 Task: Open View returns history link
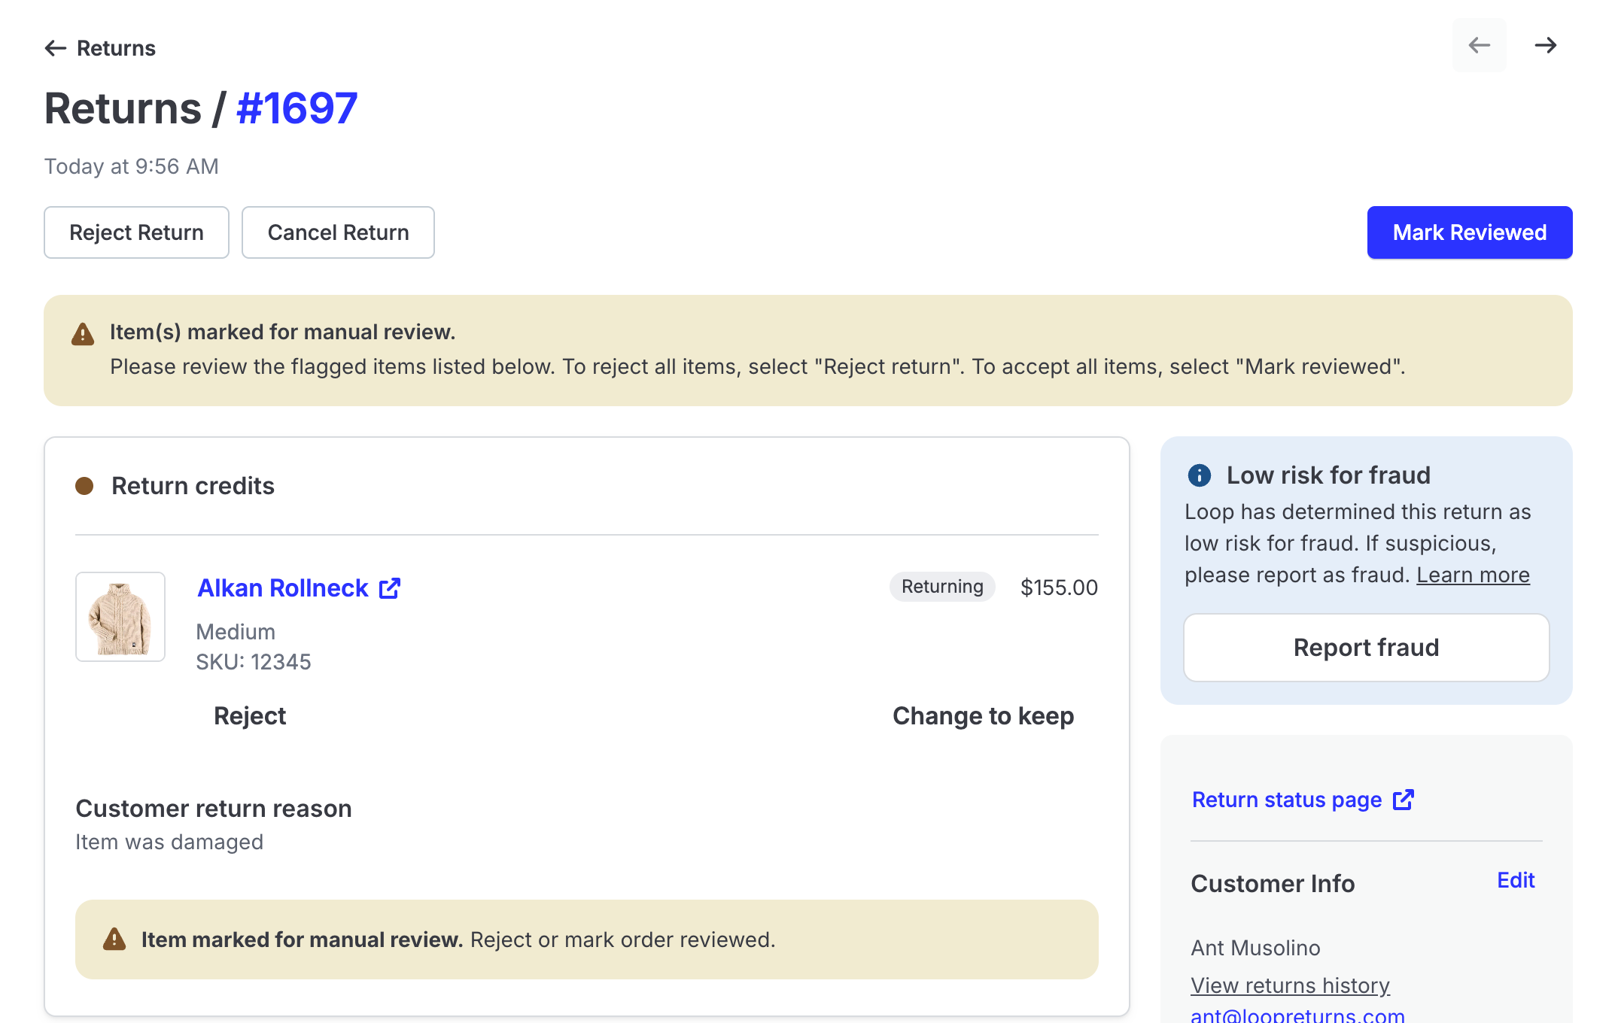pos(1290,985)
